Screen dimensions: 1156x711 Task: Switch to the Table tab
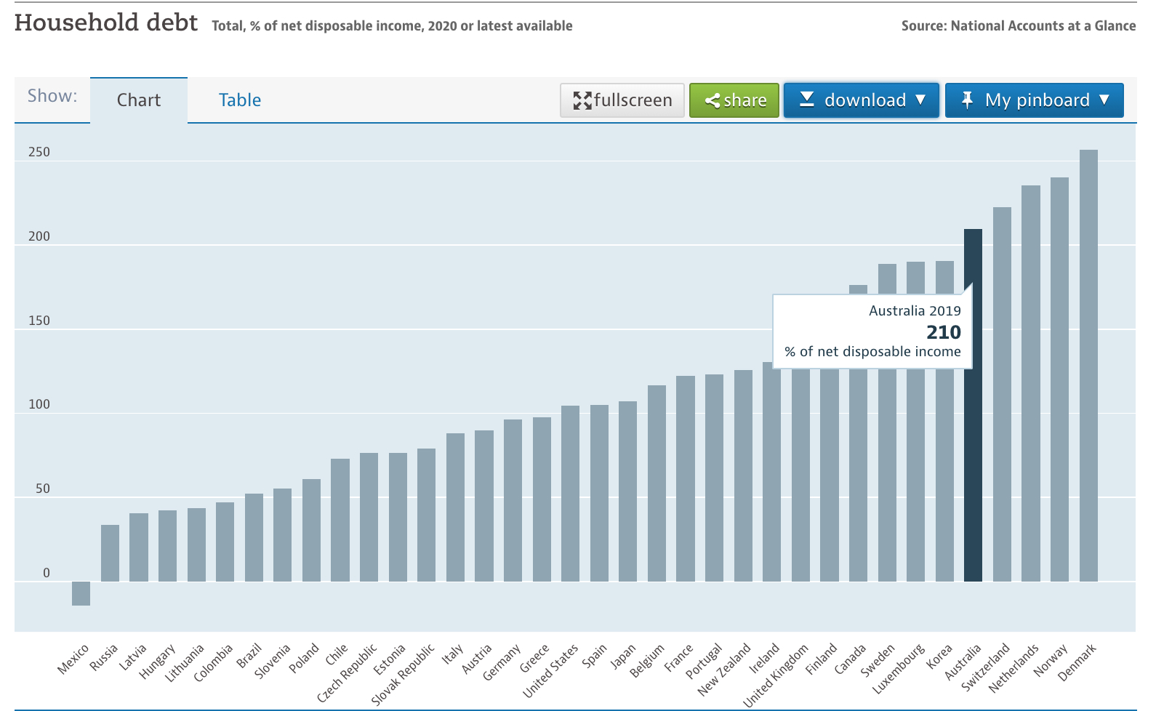click(x=239, y=100)
